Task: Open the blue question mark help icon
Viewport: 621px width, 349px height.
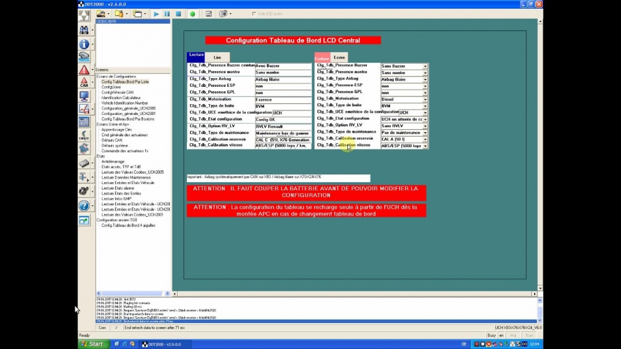Action: pyautogui.click(x=84, y=206)
